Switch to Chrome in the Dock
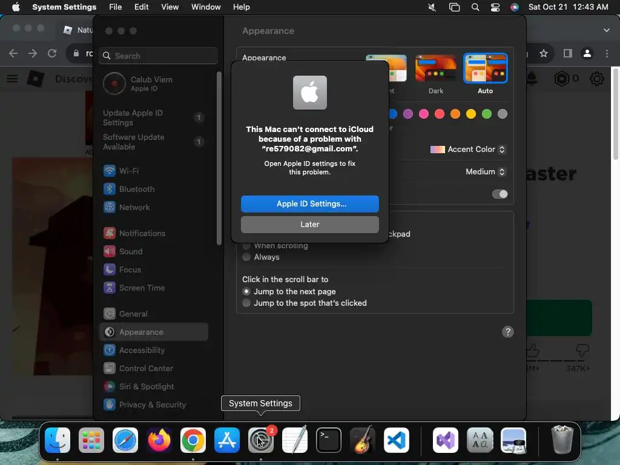Screen dimensions: 620x465 click(193, 440)
